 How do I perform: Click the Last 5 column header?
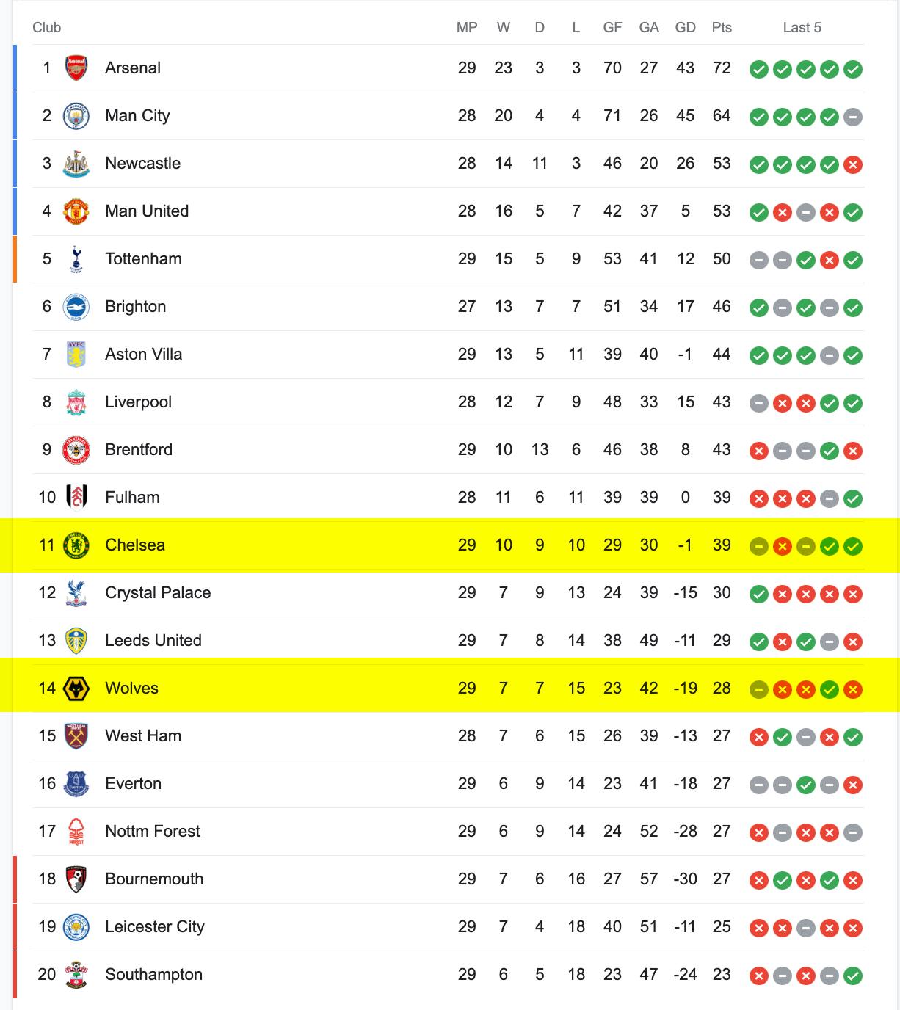pos(802,28)
